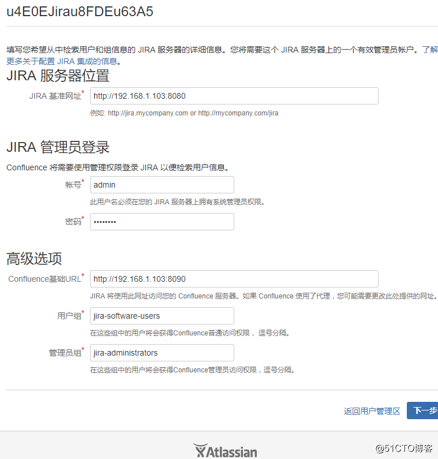Open the 返回用户管理区 link

coord(372,411)
